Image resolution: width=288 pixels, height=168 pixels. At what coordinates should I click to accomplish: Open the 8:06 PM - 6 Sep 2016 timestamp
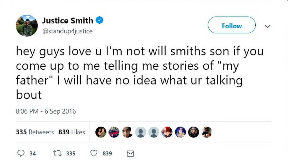(46, 111)
